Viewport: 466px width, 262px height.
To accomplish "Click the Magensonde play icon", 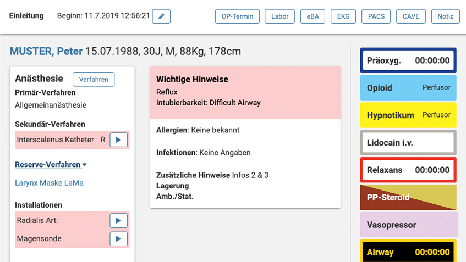I will (x=118, y=239).
